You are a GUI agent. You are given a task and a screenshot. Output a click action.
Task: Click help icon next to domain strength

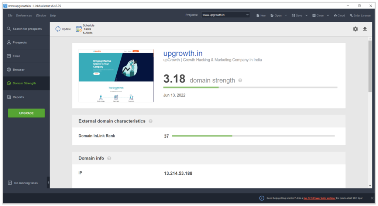pos(240,80)
